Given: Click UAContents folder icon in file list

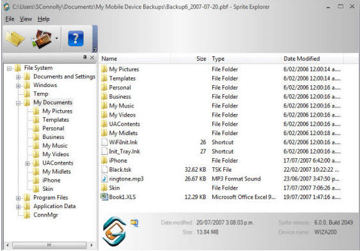Looking at the screenshot, I should [104, 124].
